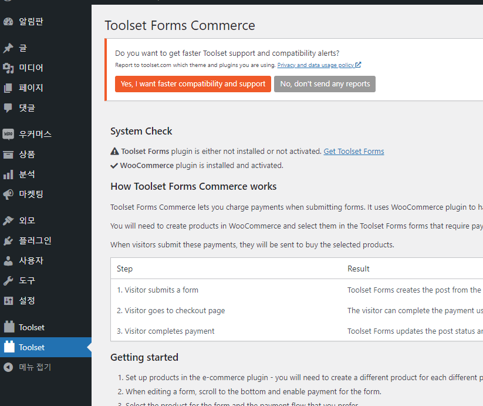This screenshot has width=483, height=406.
Task: Click the external link icon after the privacy policy
Action: (358, 65)
